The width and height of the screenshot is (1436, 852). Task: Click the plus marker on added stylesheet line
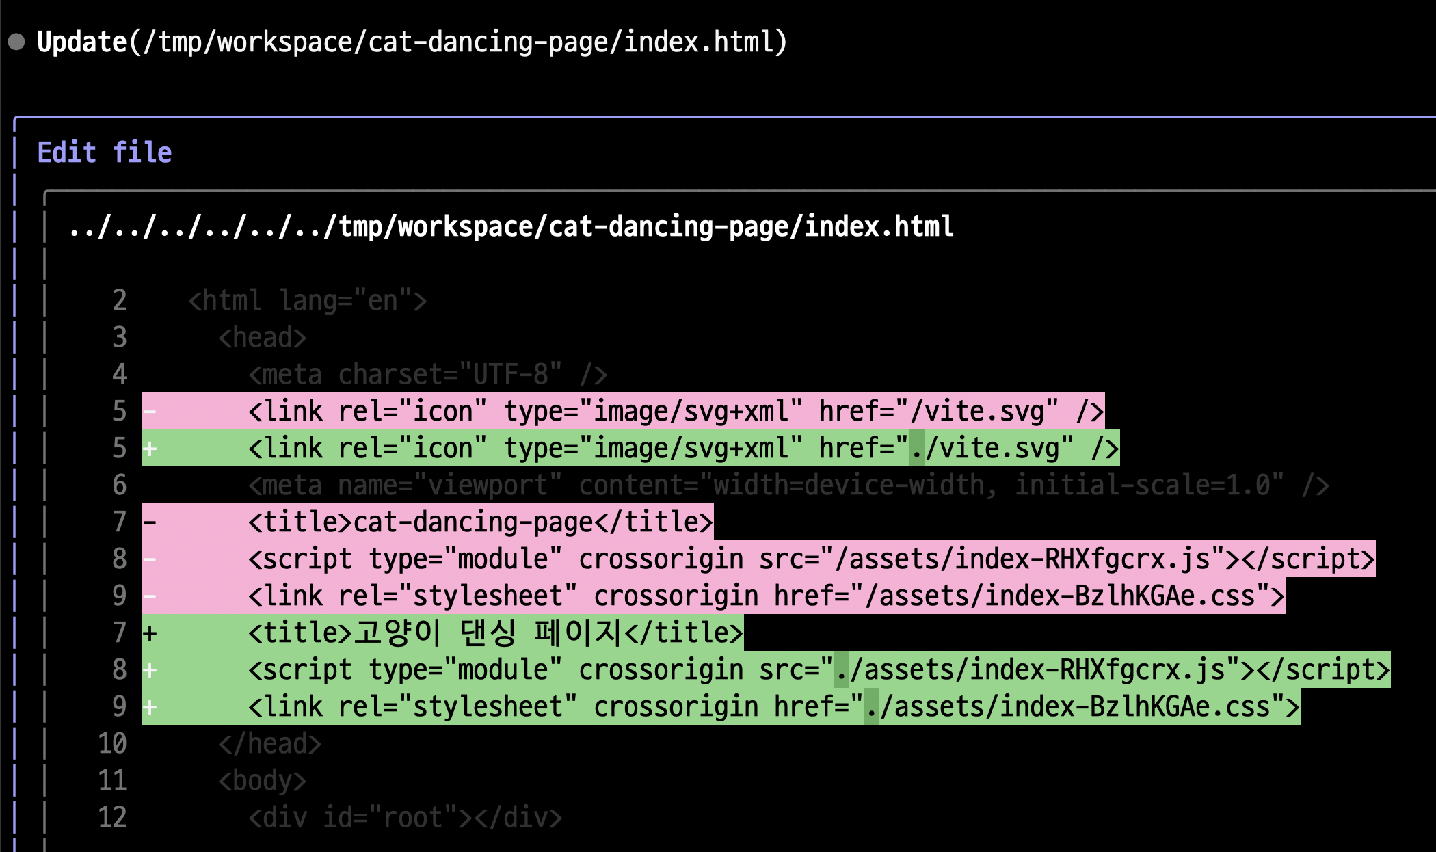coord(150,707)
